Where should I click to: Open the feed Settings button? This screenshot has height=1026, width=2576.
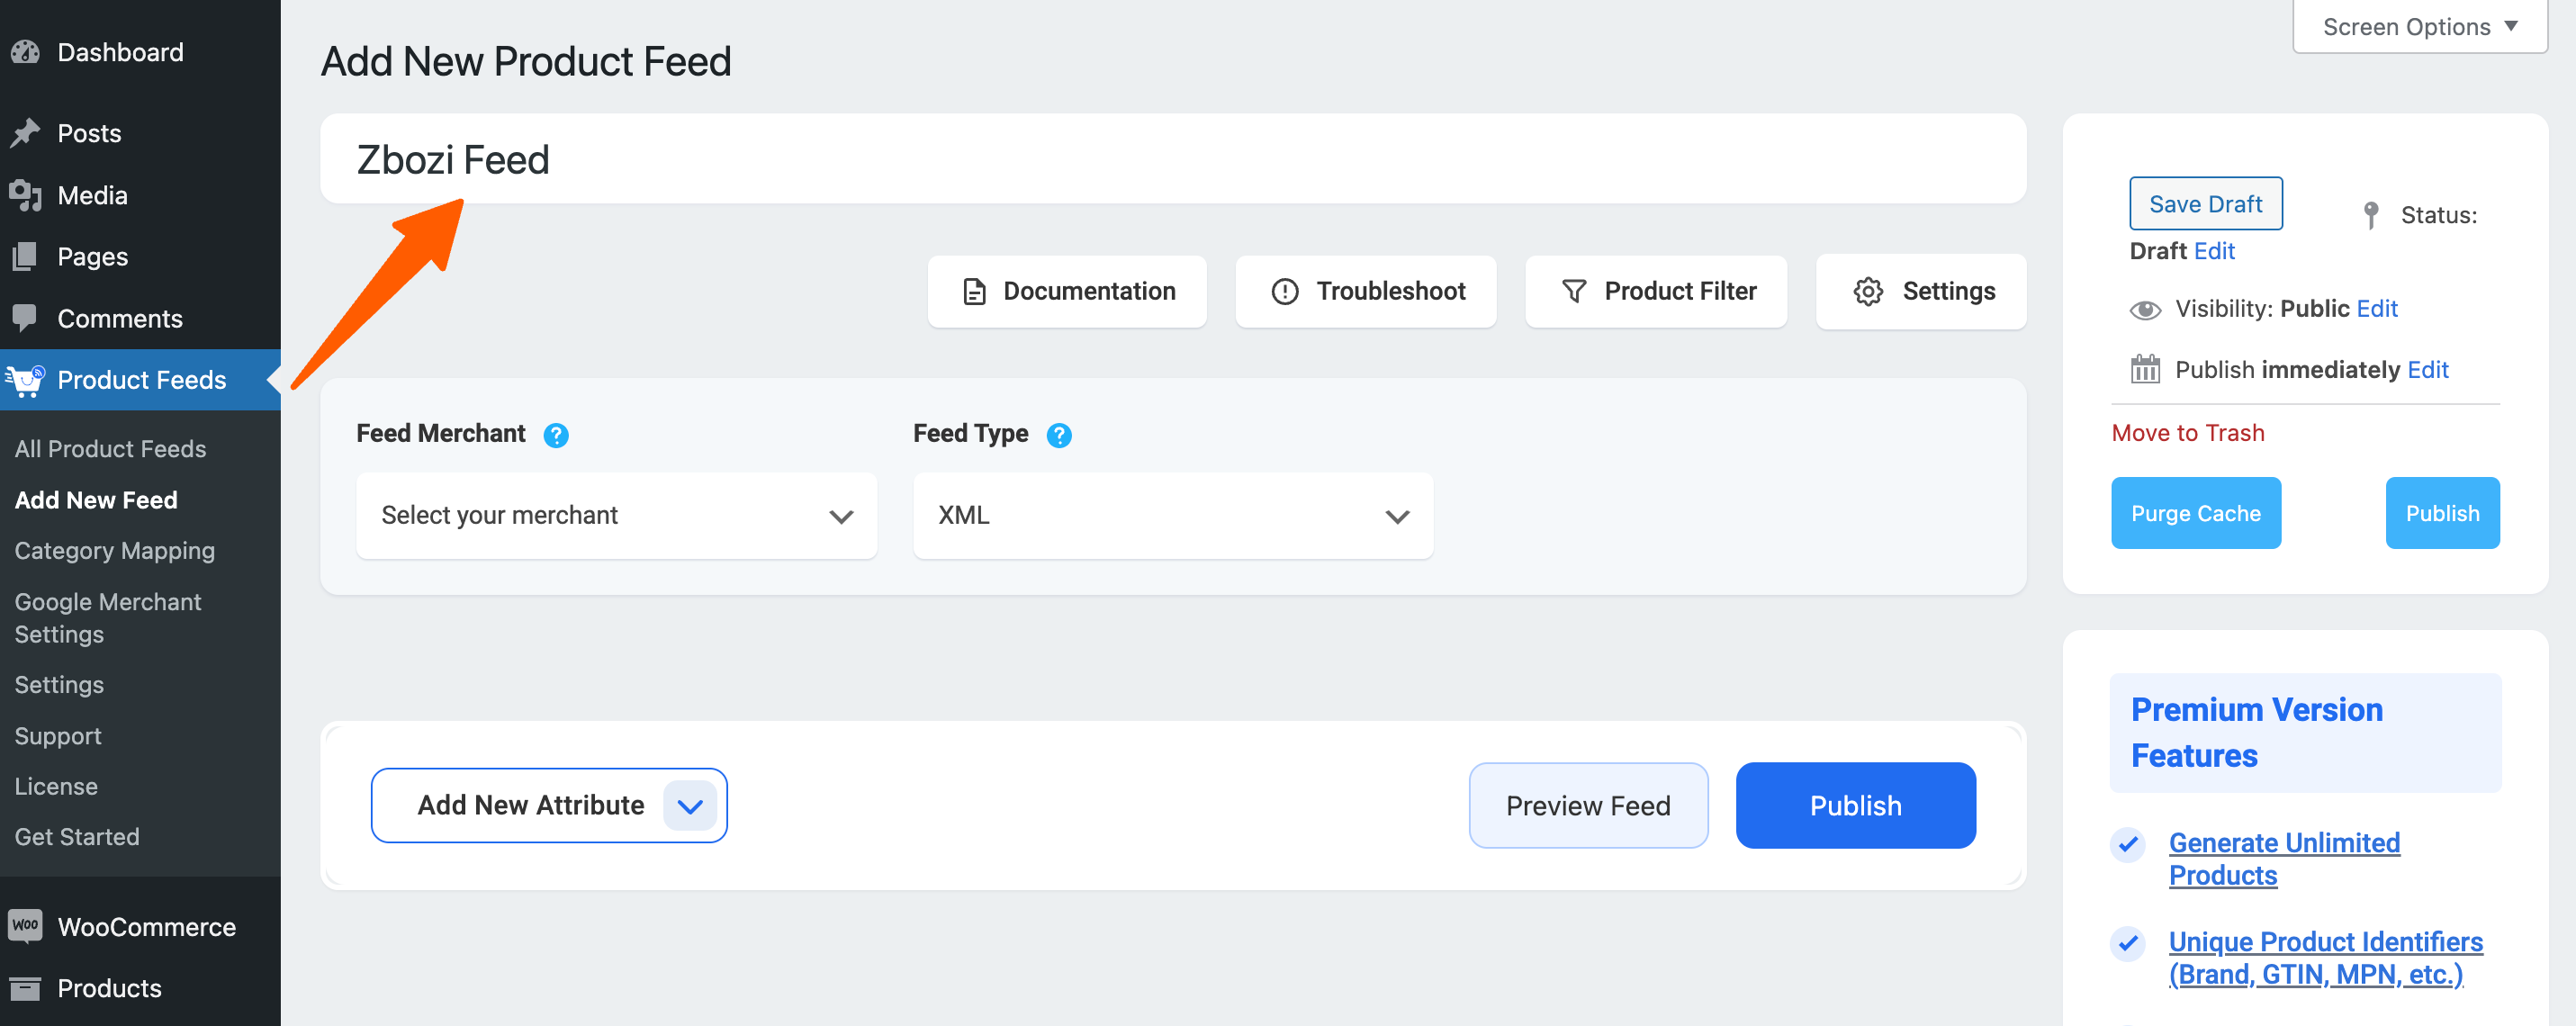click(x=1920, y=291)
